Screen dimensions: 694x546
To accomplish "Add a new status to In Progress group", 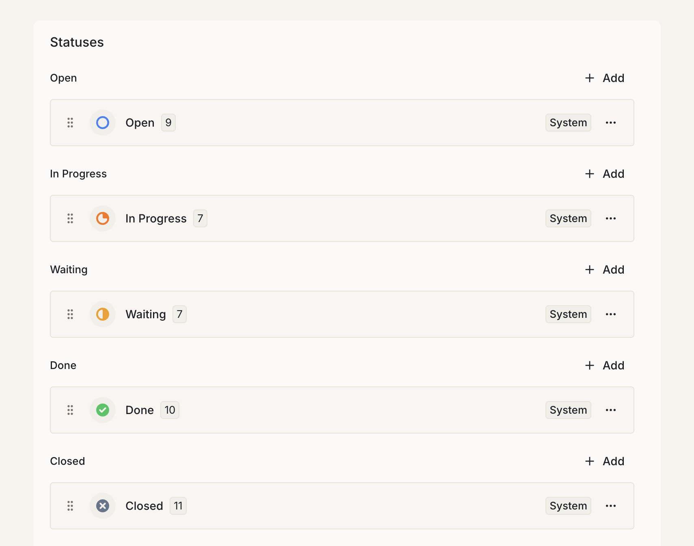I will (605, 174).
